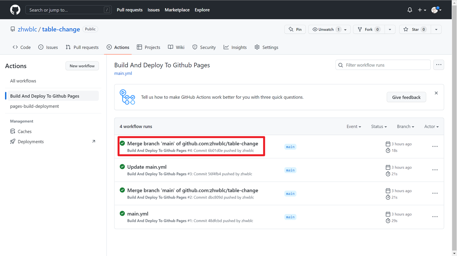The width and height of the screenshot is (457, 256).
Task: Switch to the Insights tab
Action: pos(235,47)
